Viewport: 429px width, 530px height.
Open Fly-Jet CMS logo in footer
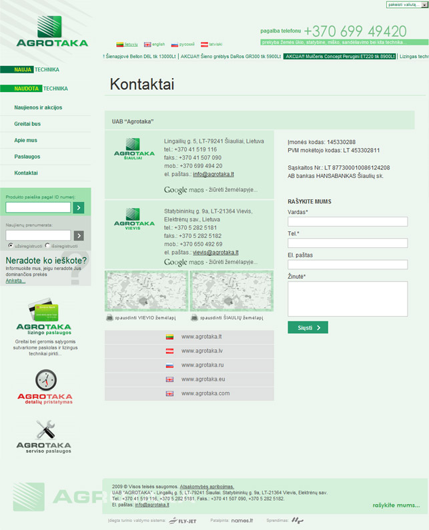(183, 521)
